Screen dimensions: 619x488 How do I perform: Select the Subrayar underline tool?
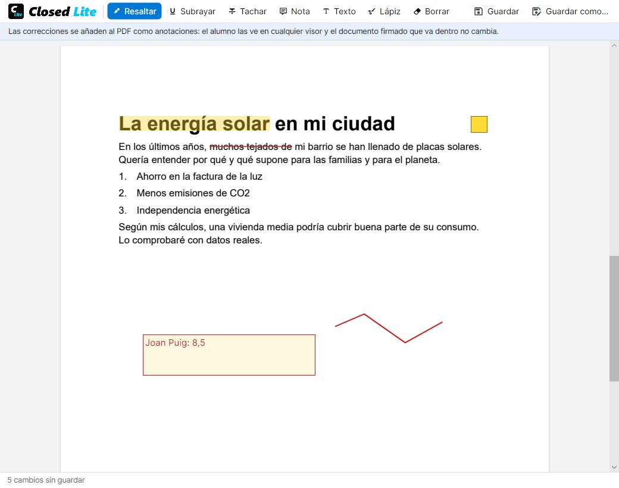(192, 11)
